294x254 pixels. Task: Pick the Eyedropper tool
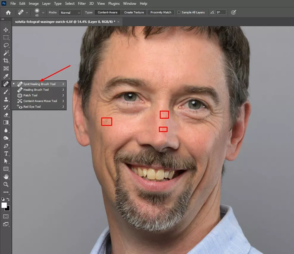click(6, 76)
